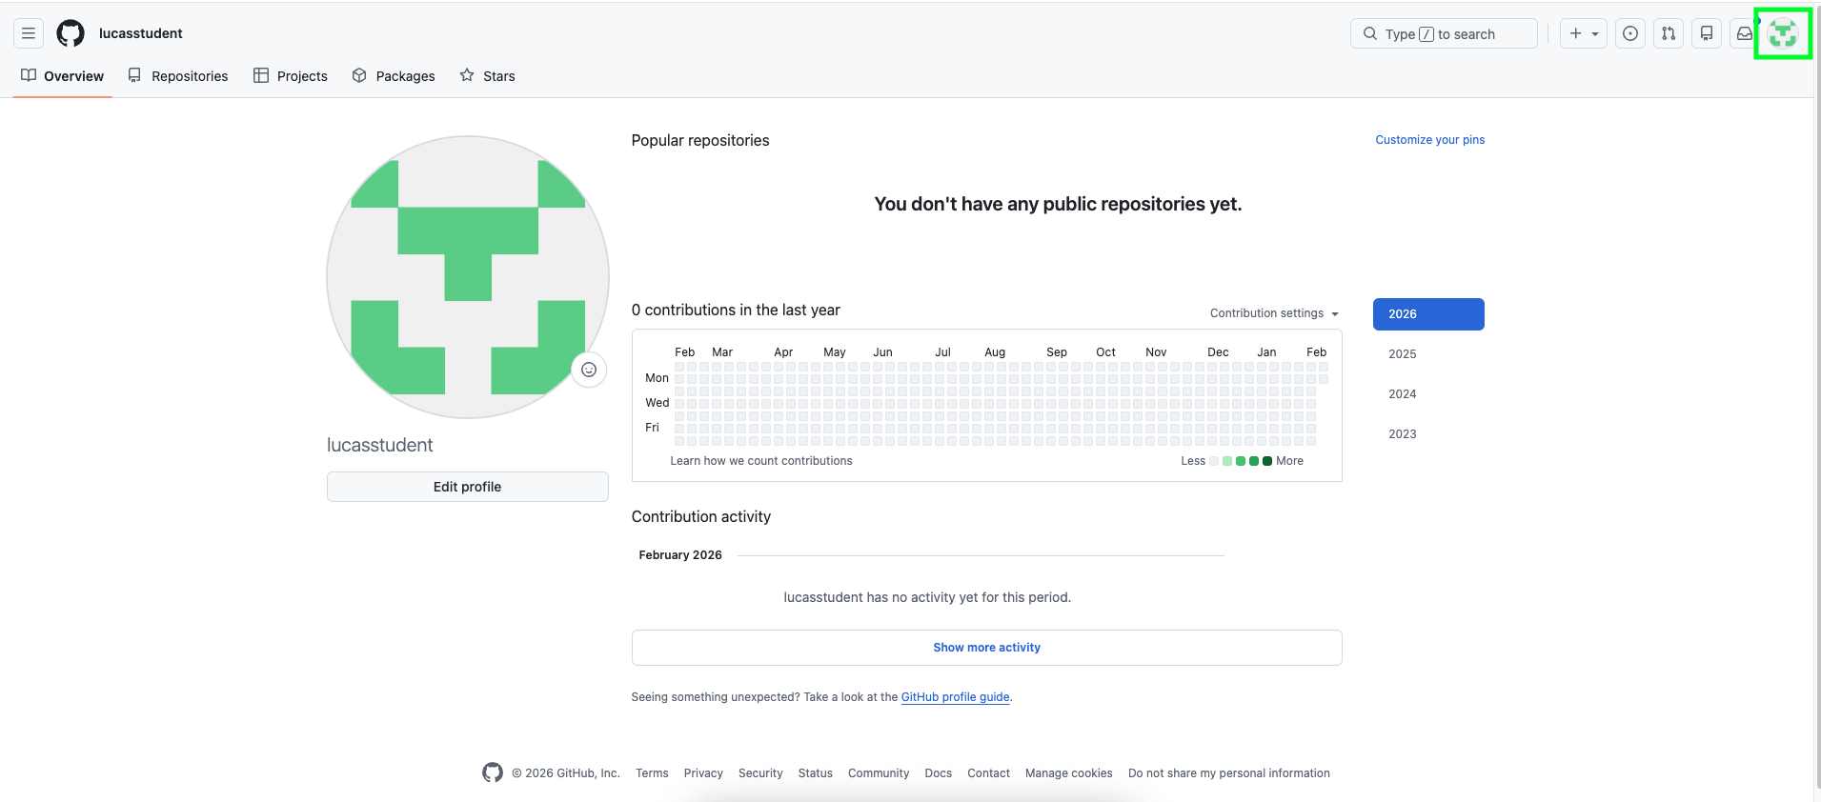Click the search input field
This screenshot has width=1821, height=802.
click(x=1444, y=33)
